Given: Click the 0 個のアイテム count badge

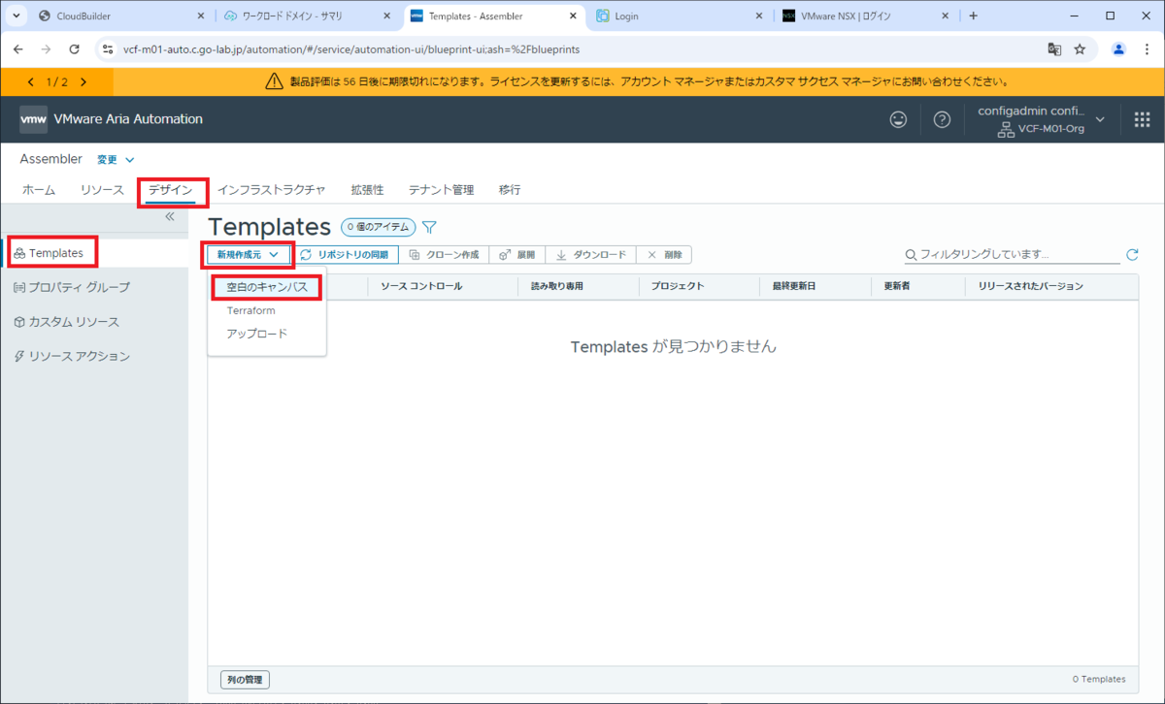Looking at the screenshot, I should 378,227.
